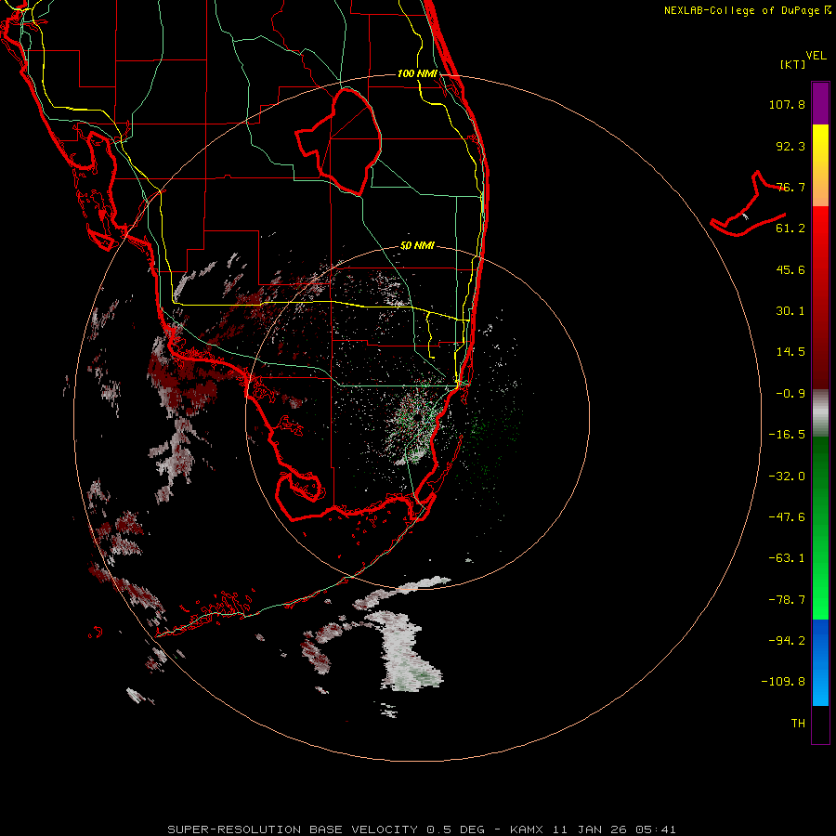Click the 61.2 velocity scale value
The image size is (836, 836).
tap(790, 229)
